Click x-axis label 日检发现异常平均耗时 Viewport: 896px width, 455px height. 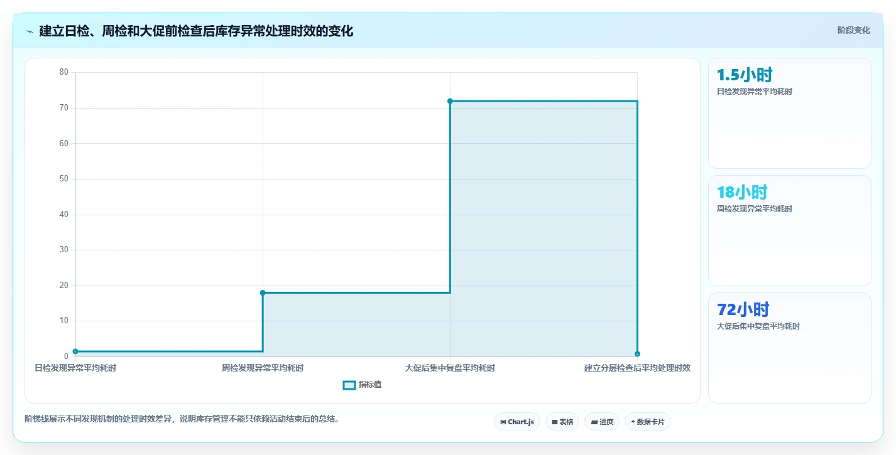pyautogui.click(x=75, y=368)
